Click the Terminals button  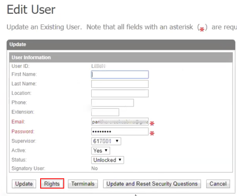pos(83,184)
